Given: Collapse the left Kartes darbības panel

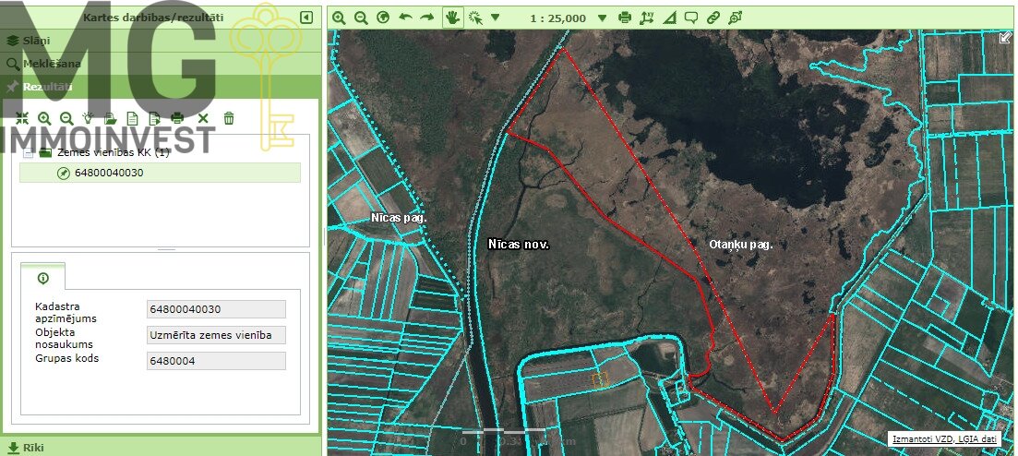Looking at the screenshot, I should [306, 17].
